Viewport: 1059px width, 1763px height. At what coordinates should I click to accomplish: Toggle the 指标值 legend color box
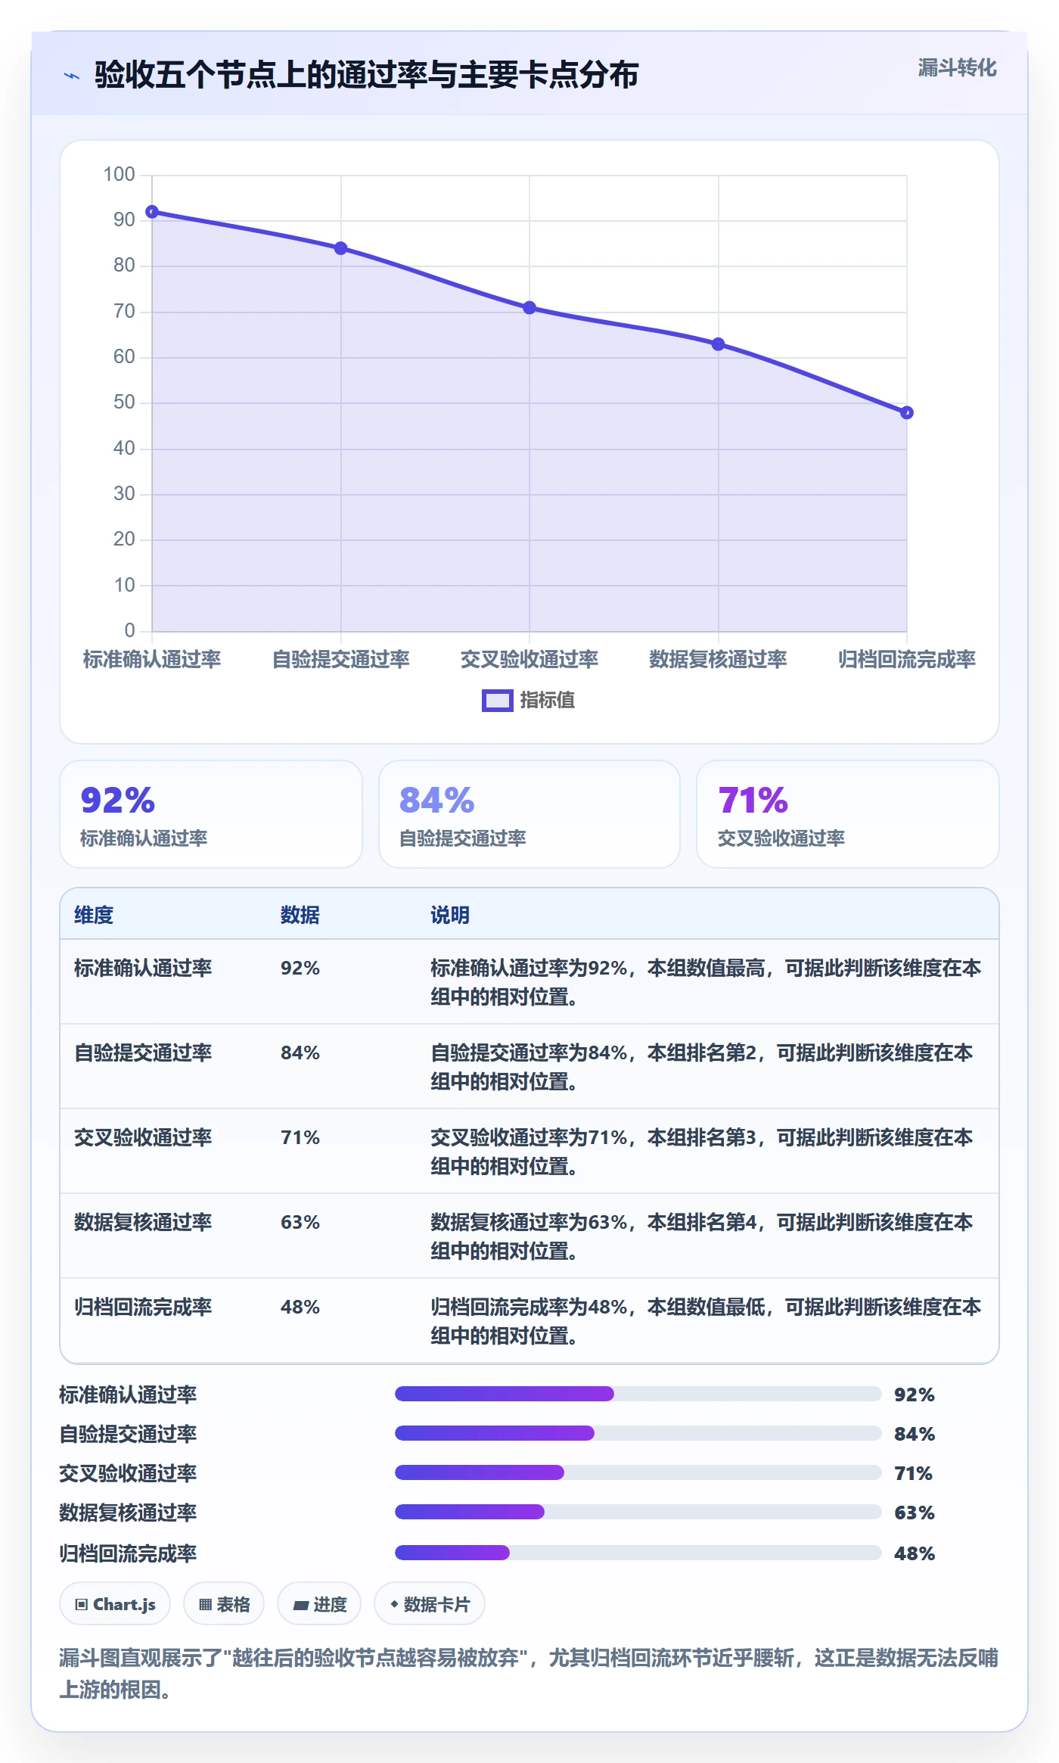[497, 701]
